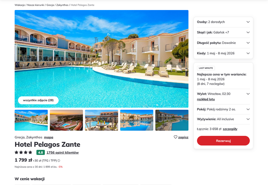268x185 pixels.
Task: Change the Pokój rodzinny room type
Action: [223, 109]
